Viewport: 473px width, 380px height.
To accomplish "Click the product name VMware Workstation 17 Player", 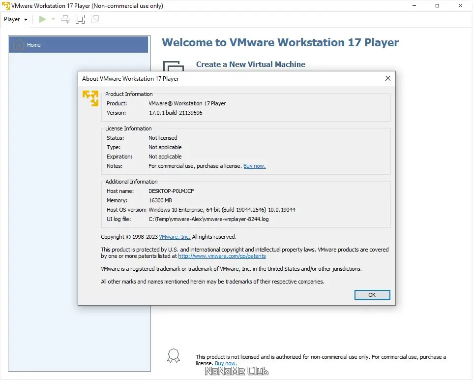I will click(187, 103).
